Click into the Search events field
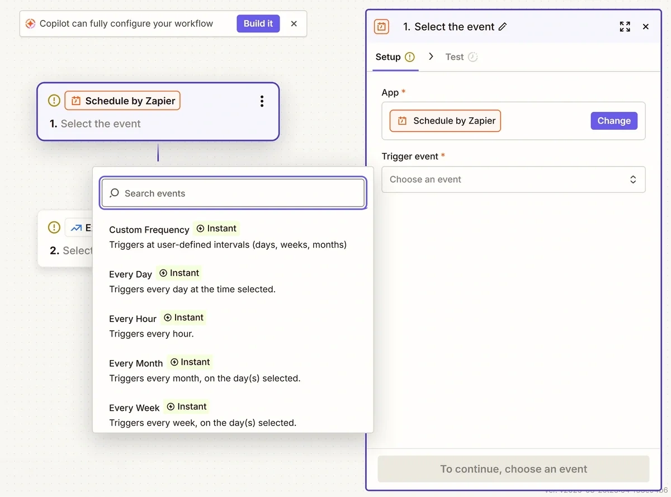The width and height of the screenshot is (671, 497). coord(233,193)
